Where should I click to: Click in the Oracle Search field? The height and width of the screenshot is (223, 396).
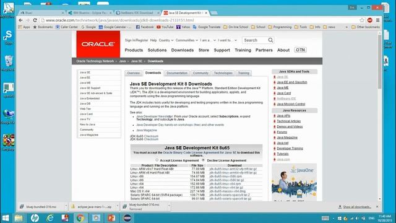click(x=255, y=40)
